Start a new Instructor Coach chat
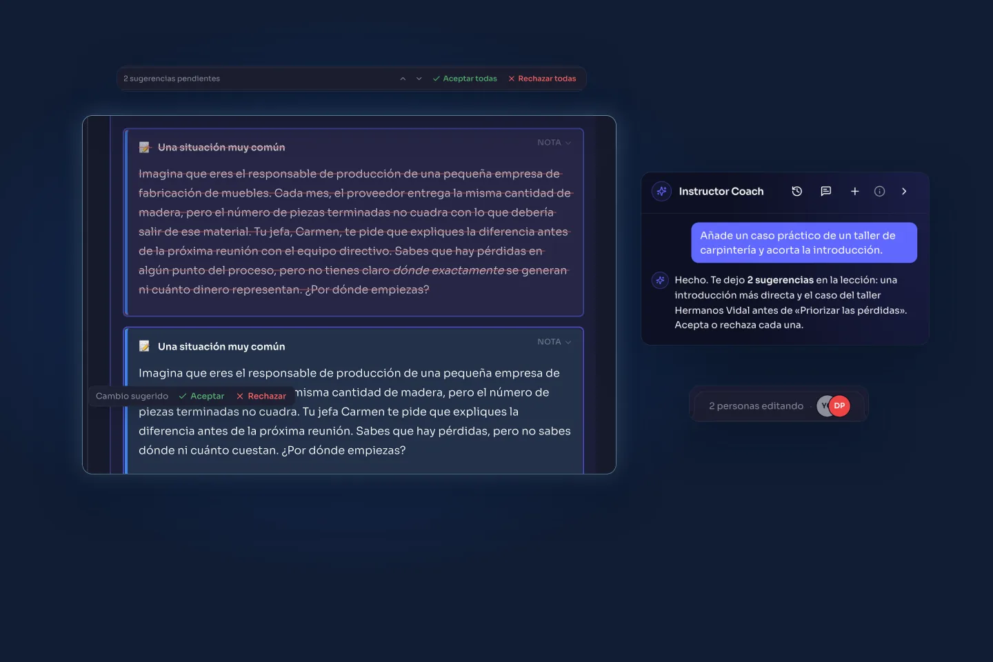Image resolution: width=993 pixels, height=662 pixels. [x=854, y=192]
